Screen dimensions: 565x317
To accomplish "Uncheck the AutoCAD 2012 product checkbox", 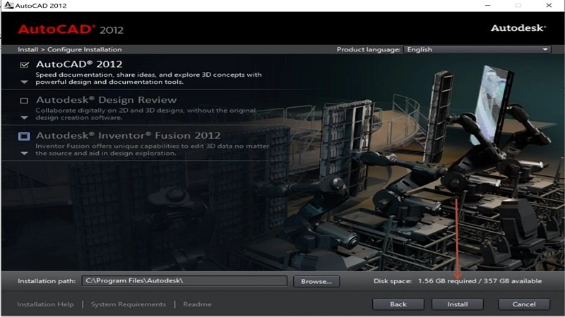I will (x=25, y=65).
